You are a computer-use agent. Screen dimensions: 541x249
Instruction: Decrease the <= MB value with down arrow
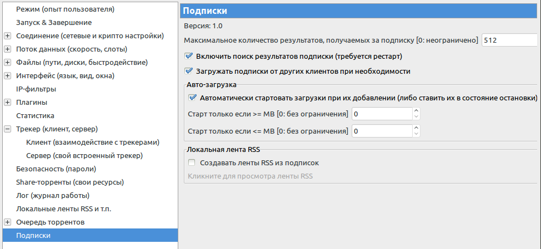pyautogui.click(x=417, y=134)
